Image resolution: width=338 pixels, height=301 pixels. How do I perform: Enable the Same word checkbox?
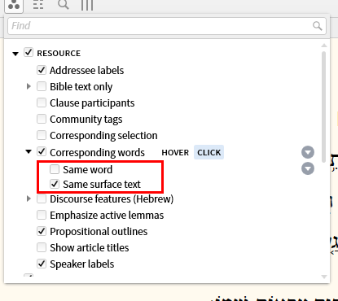(55, 169)
